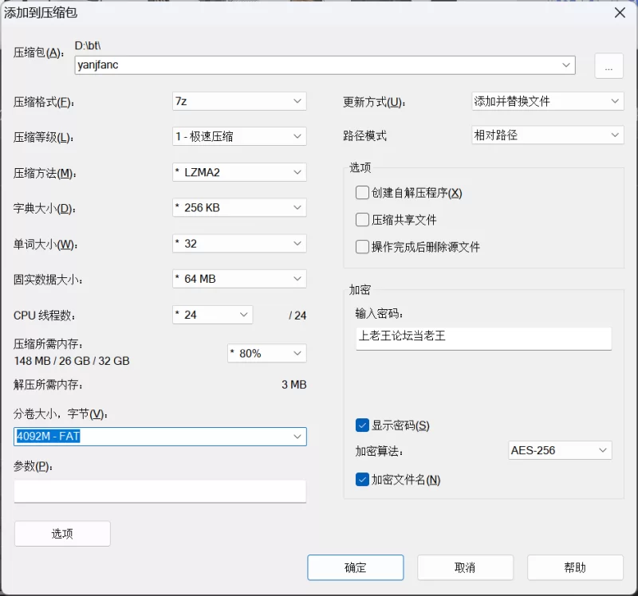This screenshot has height=596, width=638.
Task: Expand the memory usage 80% dropdown
Action: 266,353
